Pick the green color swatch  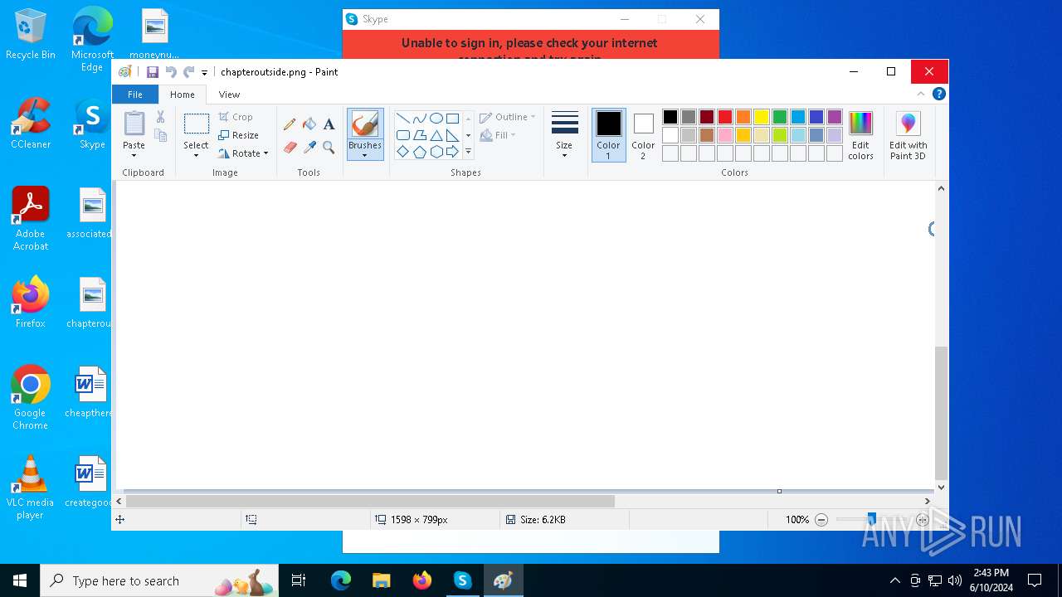click(x=780, y=117)
